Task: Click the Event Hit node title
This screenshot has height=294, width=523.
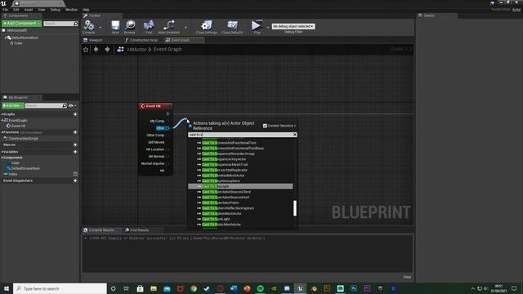Action: point(153,106)
